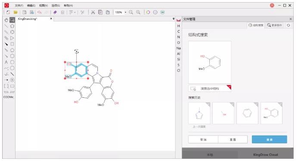Select the text label tool
This screenshot has width=298, height=161.
[x=6, y=62]
